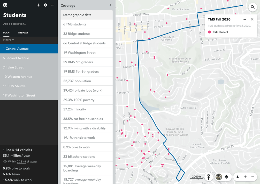Screen dimensions: 260x184
Task: Open the map layers stack icon
Action: pos(226,177)
